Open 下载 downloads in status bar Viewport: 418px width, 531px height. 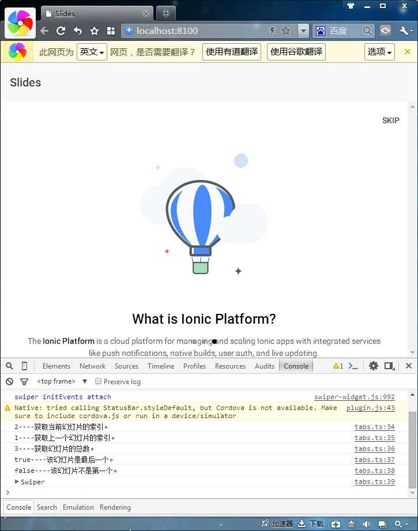pyautogui.click(x=311, y=524)
